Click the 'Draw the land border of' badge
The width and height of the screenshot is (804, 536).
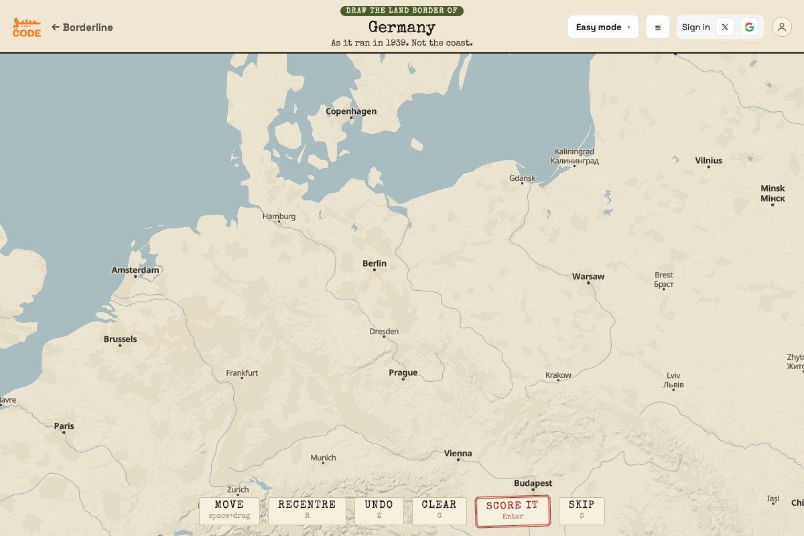(402, 10)
